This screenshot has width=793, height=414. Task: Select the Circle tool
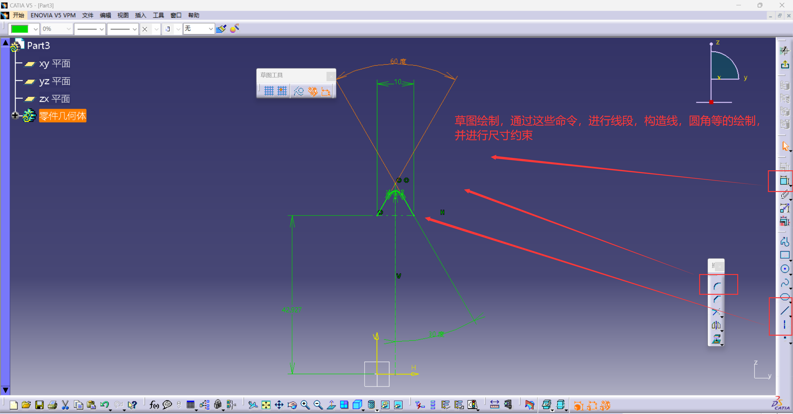pyautogui.click(x=784, y=269)
